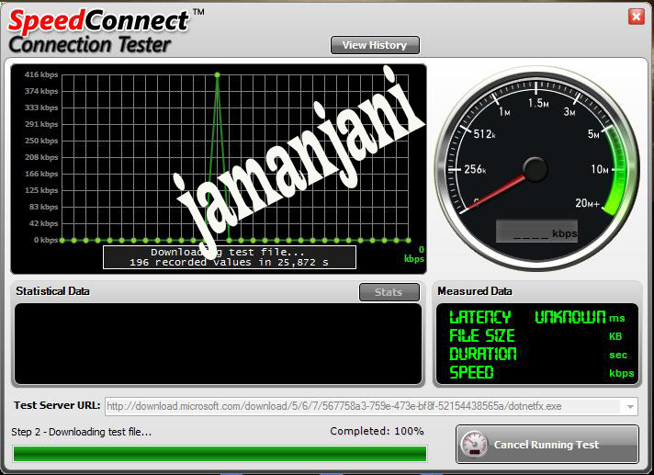The height and width of the screenshot is (475, 654).
Task: Click the '208 kbps' axis label
Action: [x=41, y=157]
